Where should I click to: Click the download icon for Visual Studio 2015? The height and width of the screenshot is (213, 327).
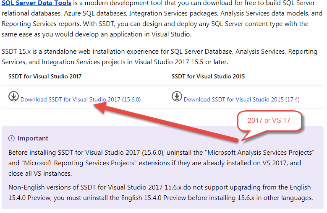(x=177, y=96)
